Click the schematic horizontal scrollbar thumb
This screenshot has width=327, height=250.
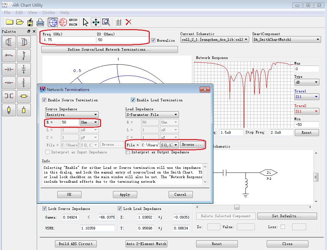tap(237, 207)
